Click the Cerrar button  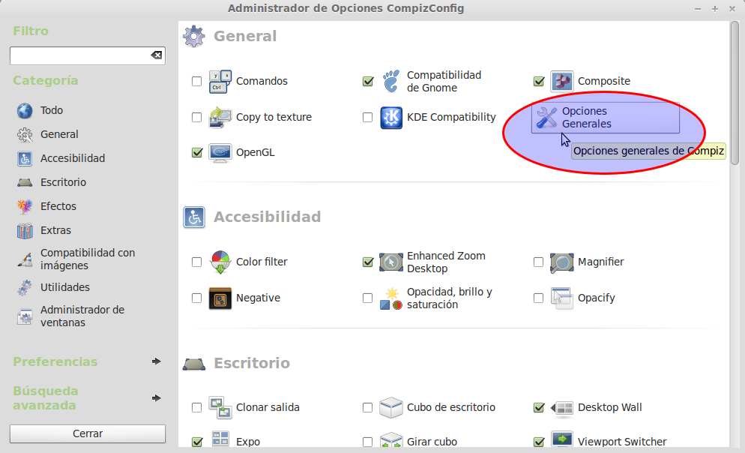[88, 433]
